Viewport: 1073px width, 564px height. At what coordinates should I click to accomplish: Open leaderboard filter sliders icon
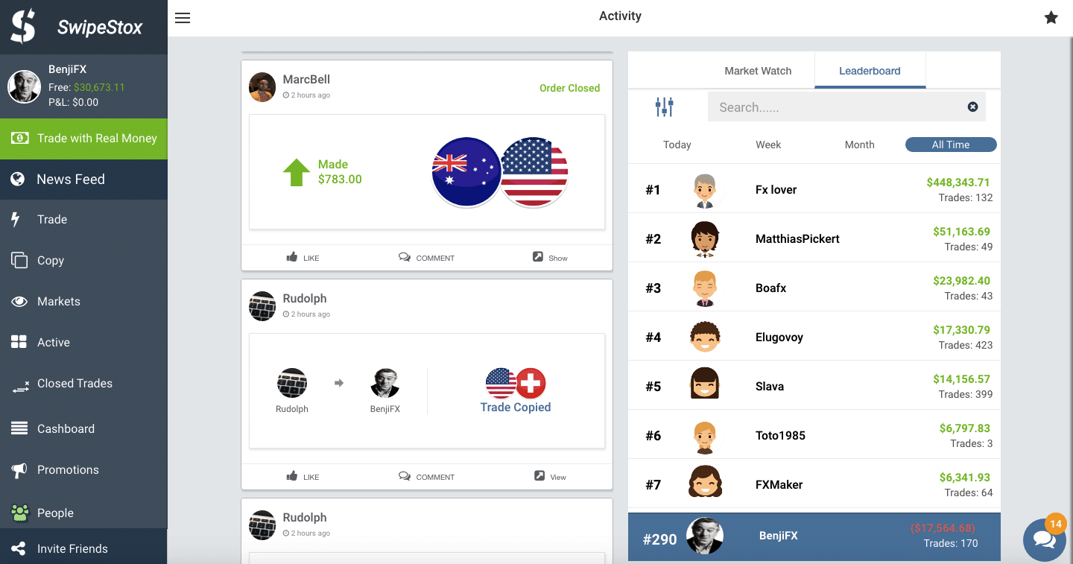coord(665,107)
